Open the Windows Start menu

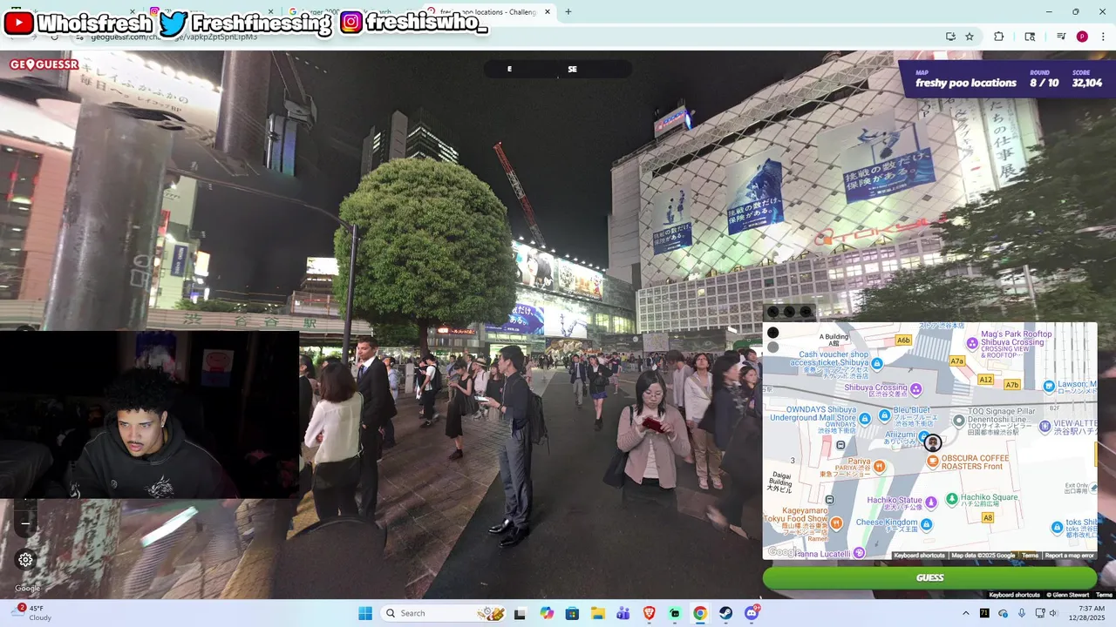click(x=364, y=613)
